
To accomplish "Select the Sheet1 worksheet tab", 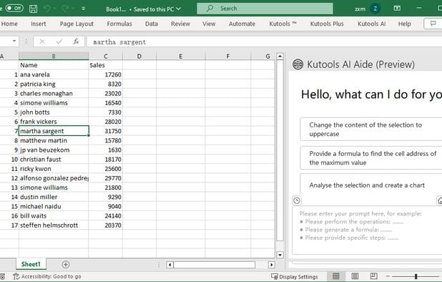I will click(31, 264).
